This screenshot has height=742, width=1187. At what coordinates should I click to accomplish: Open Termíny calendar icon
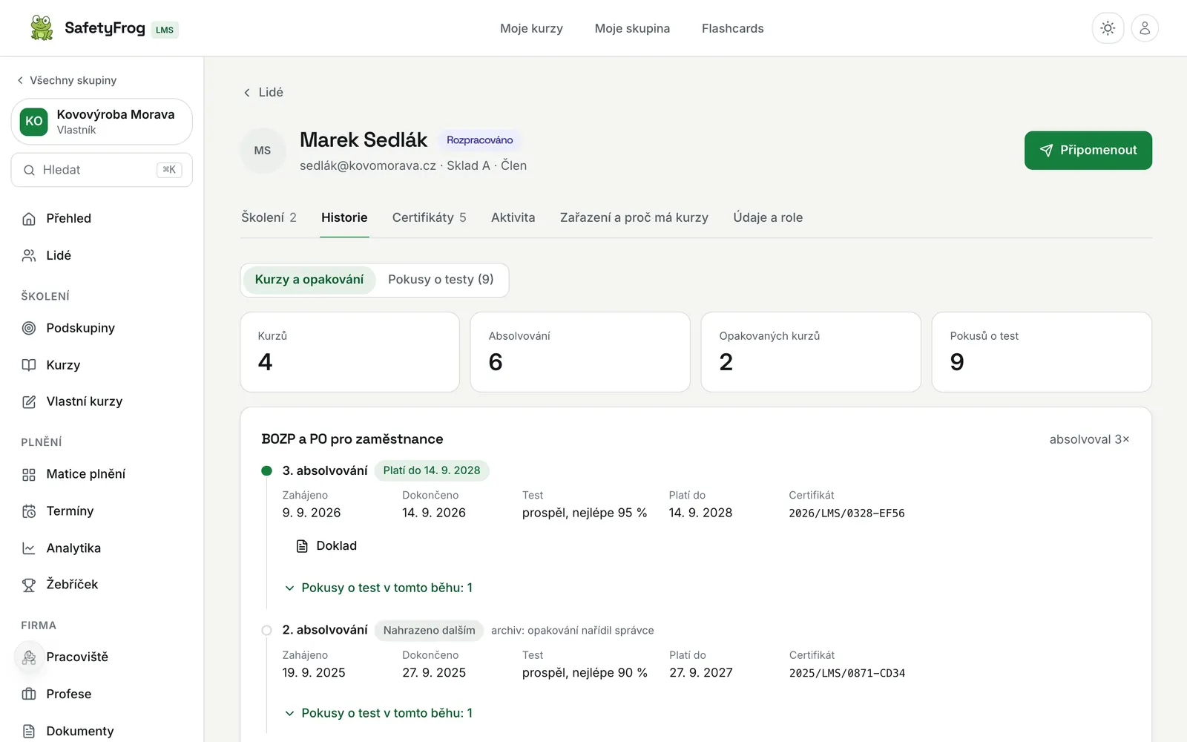point(29,511)
